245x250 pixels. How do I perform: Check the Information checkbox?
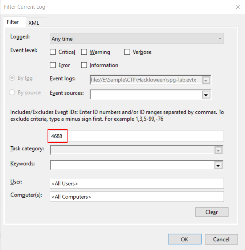pyautogui.click(x=84, y=65)
